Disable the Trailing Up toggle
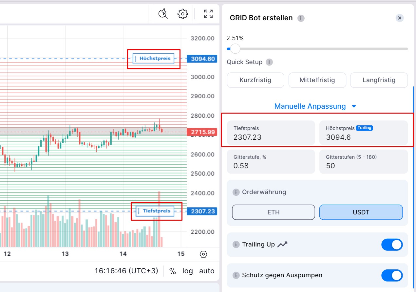Screen dimensions: 416x292 click(x=392, y=245)
